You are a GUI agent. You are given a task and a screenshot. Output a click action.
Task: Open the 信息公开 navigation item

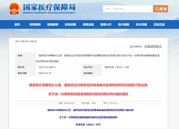106,24
